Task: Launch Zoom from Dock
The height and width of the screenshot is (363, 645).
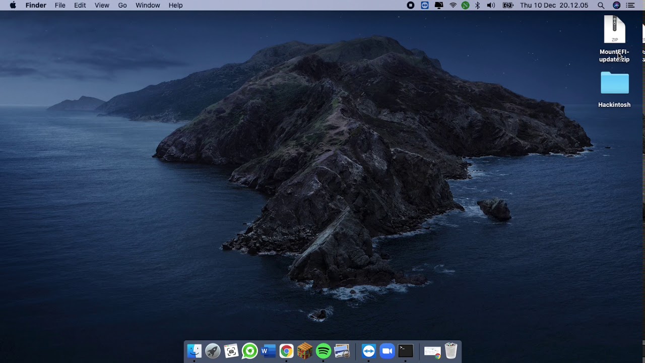Action: point(387,351)
